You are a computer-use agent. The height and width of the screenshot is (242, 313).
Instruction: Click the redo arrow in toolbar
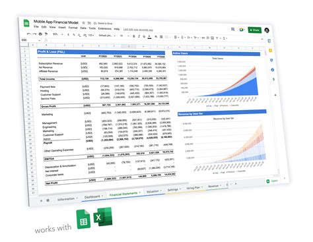click(x=34, y=34)
